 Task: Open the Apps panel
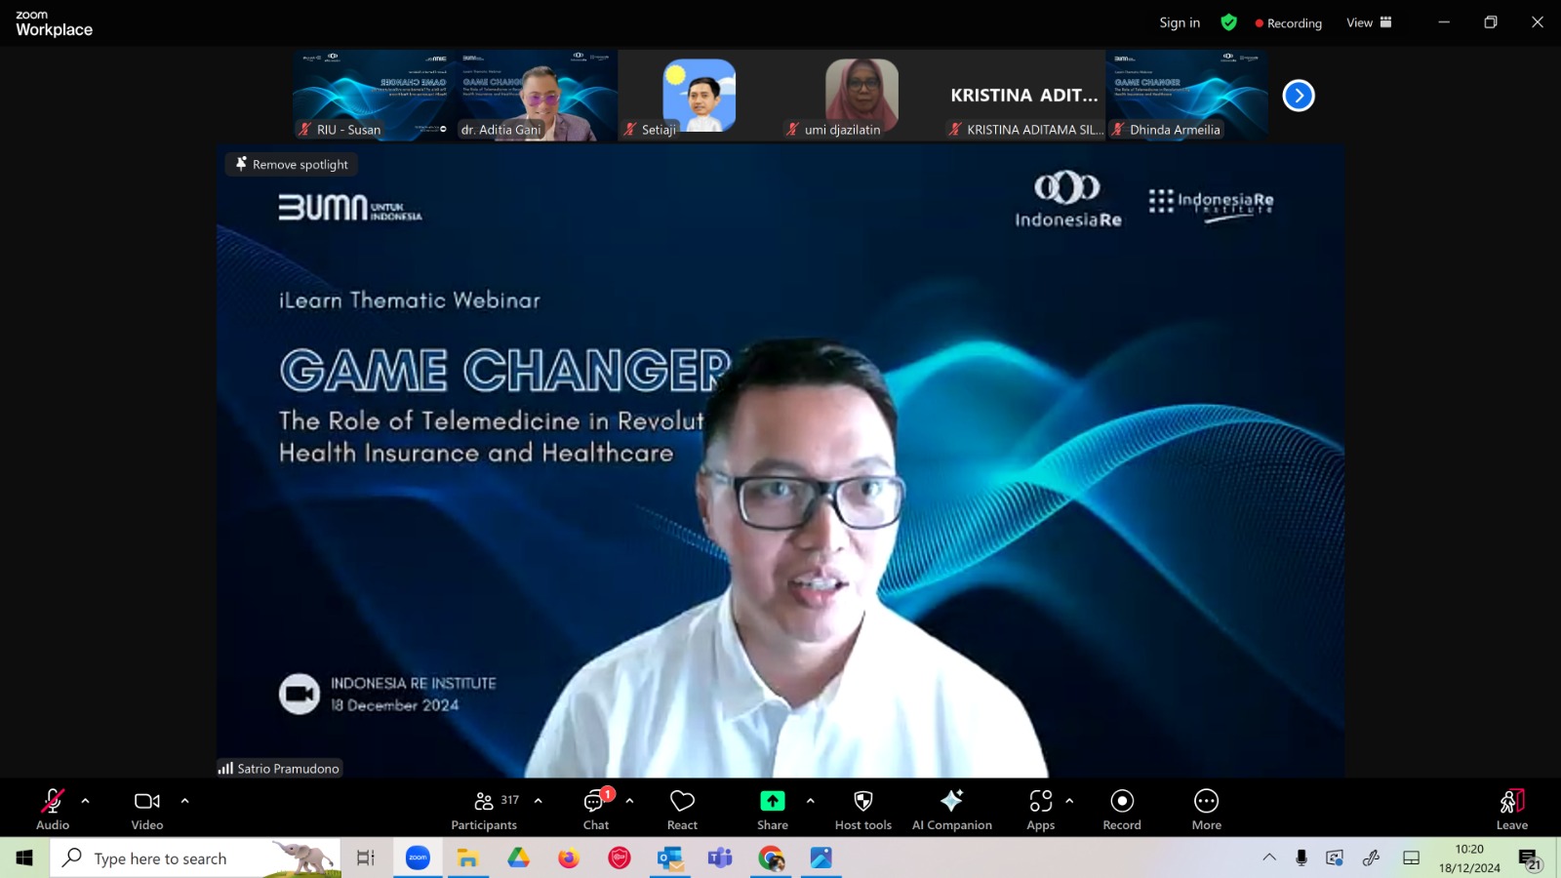pos(1041,810)
